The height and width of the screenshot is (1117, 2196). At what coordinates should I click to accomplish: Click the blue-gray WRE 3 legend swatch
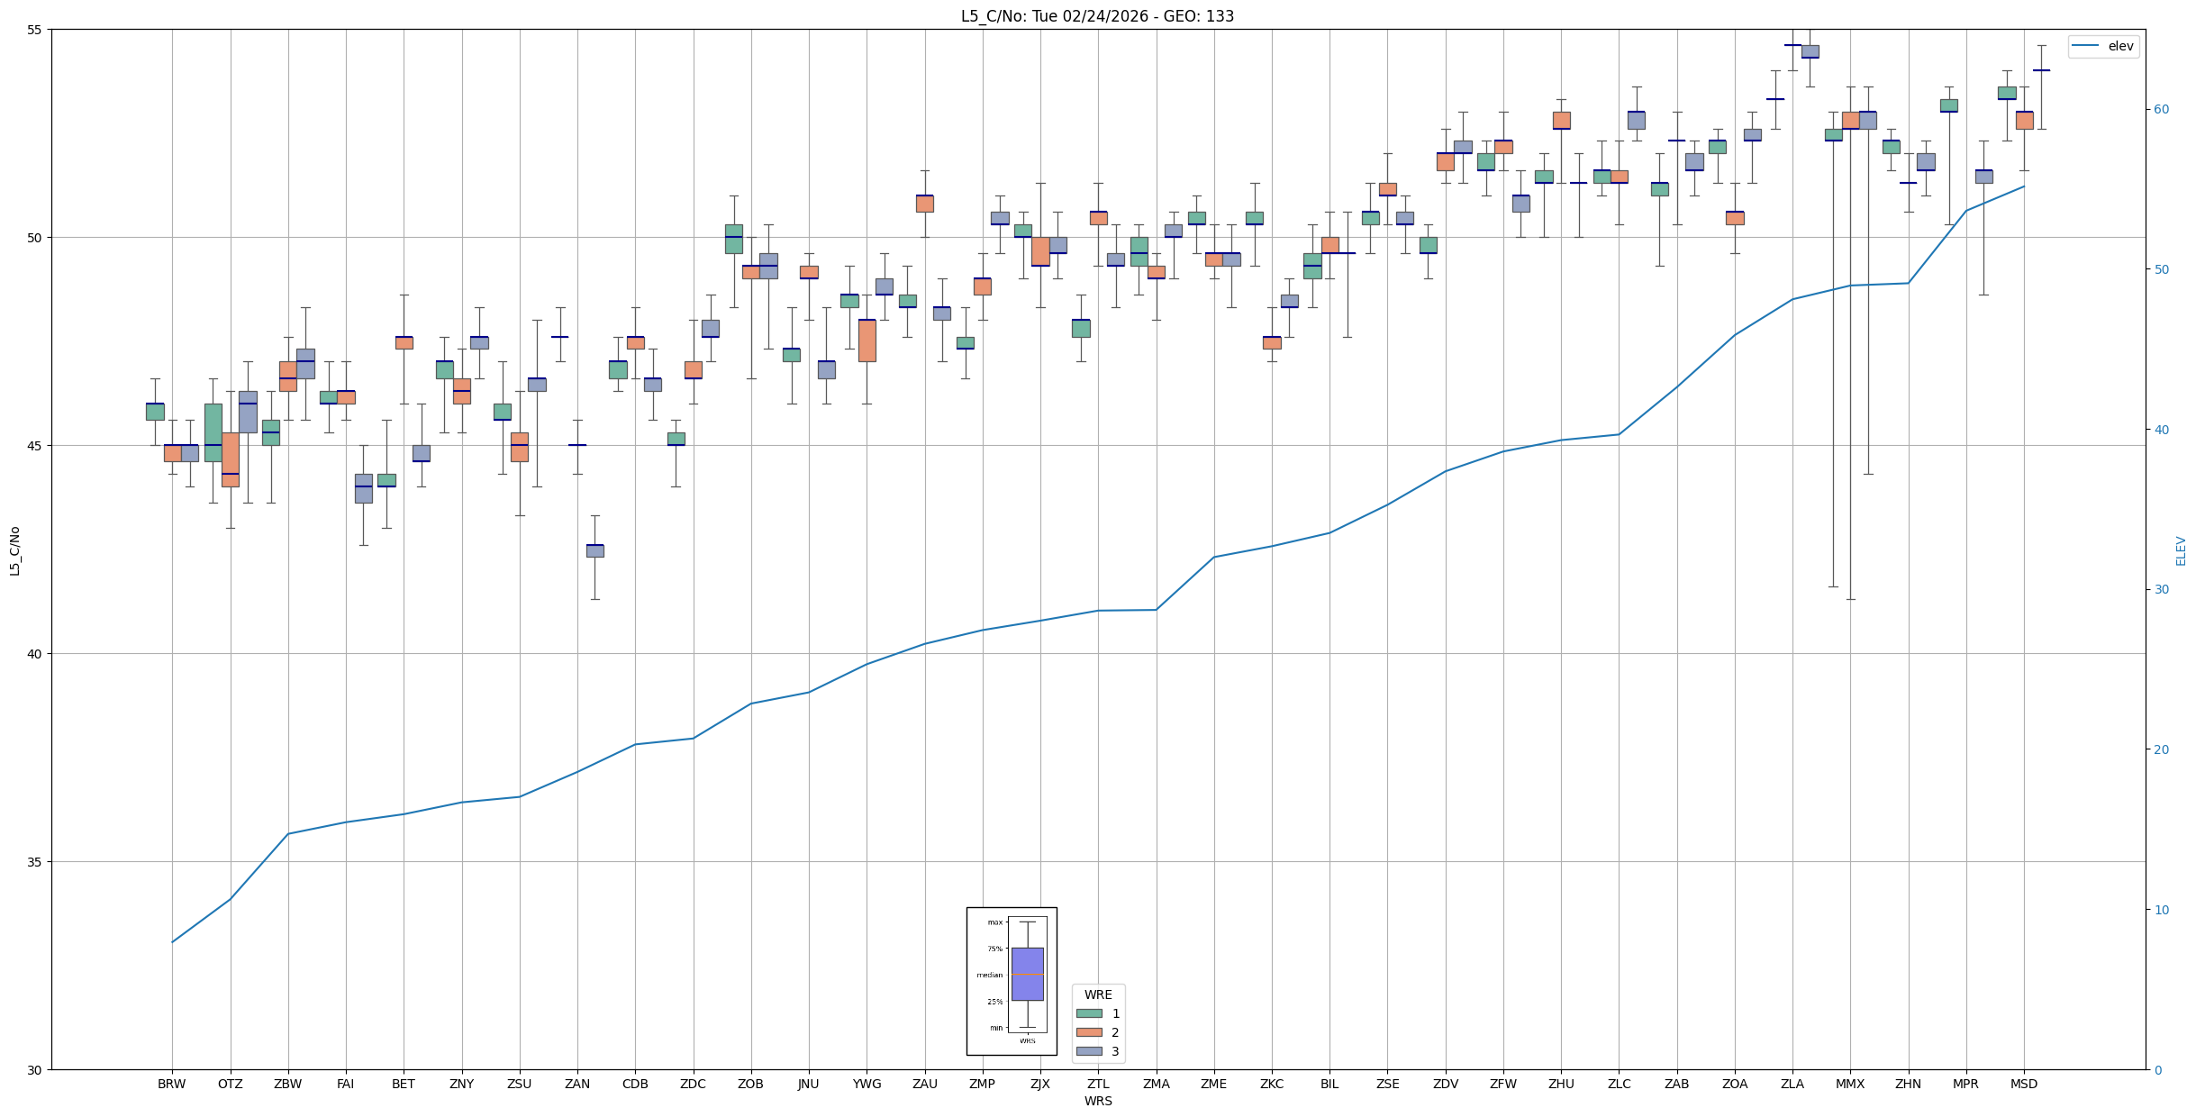1088,1051
